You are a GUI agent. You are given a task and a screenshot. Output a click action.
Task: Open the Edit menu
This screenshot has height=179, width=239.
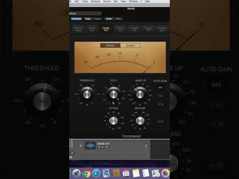coord(77,1)
